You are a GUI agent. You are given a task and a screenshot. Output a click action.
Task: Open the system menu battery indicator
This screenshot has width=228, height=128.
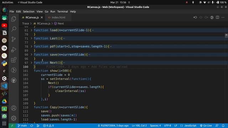(x=222, y=2)
